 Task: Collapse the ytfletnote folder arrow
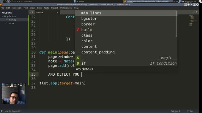(x=2, y=16)
